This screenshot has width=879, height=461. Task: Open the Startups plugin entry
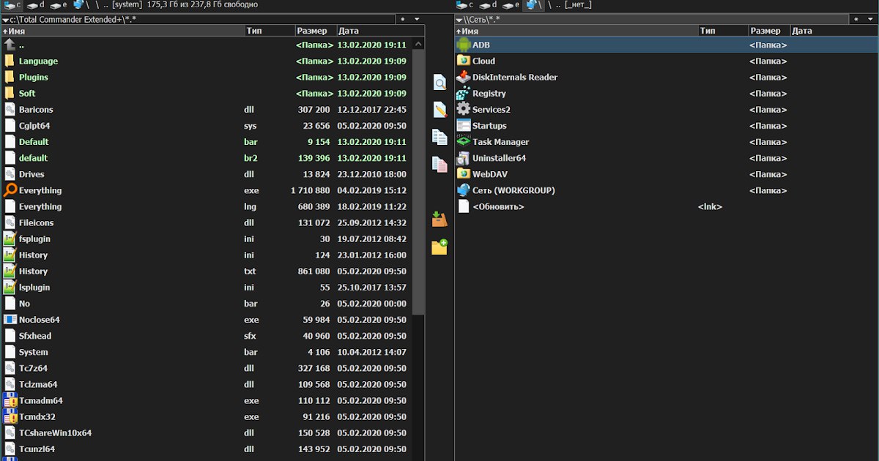[666, 125]
